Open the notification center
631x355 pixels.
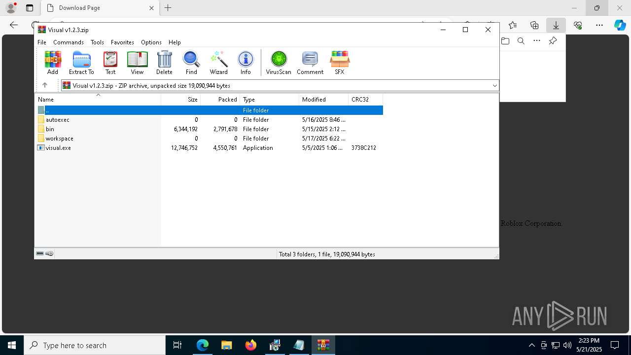615,345
